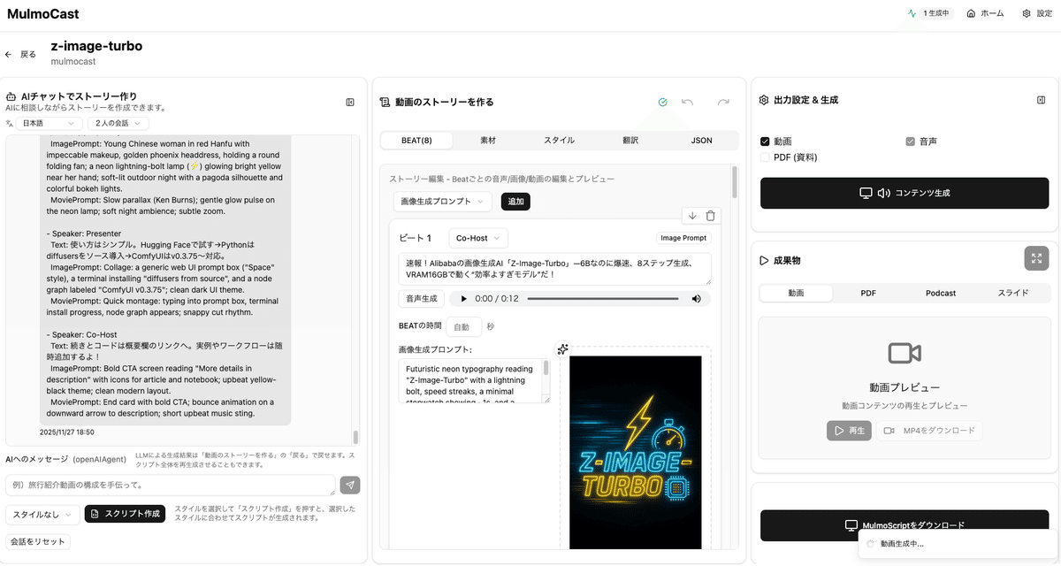Click the Image Prompt button
This screenshot has height=566, width=1061.
pyautogui.click(x=683, y=238)
